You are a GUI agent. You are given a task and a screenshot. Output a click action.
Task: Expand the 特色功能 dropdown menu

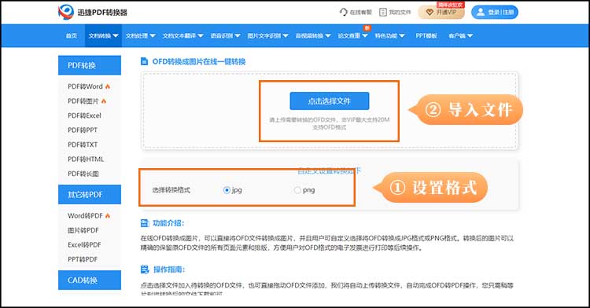pos(389,35)
